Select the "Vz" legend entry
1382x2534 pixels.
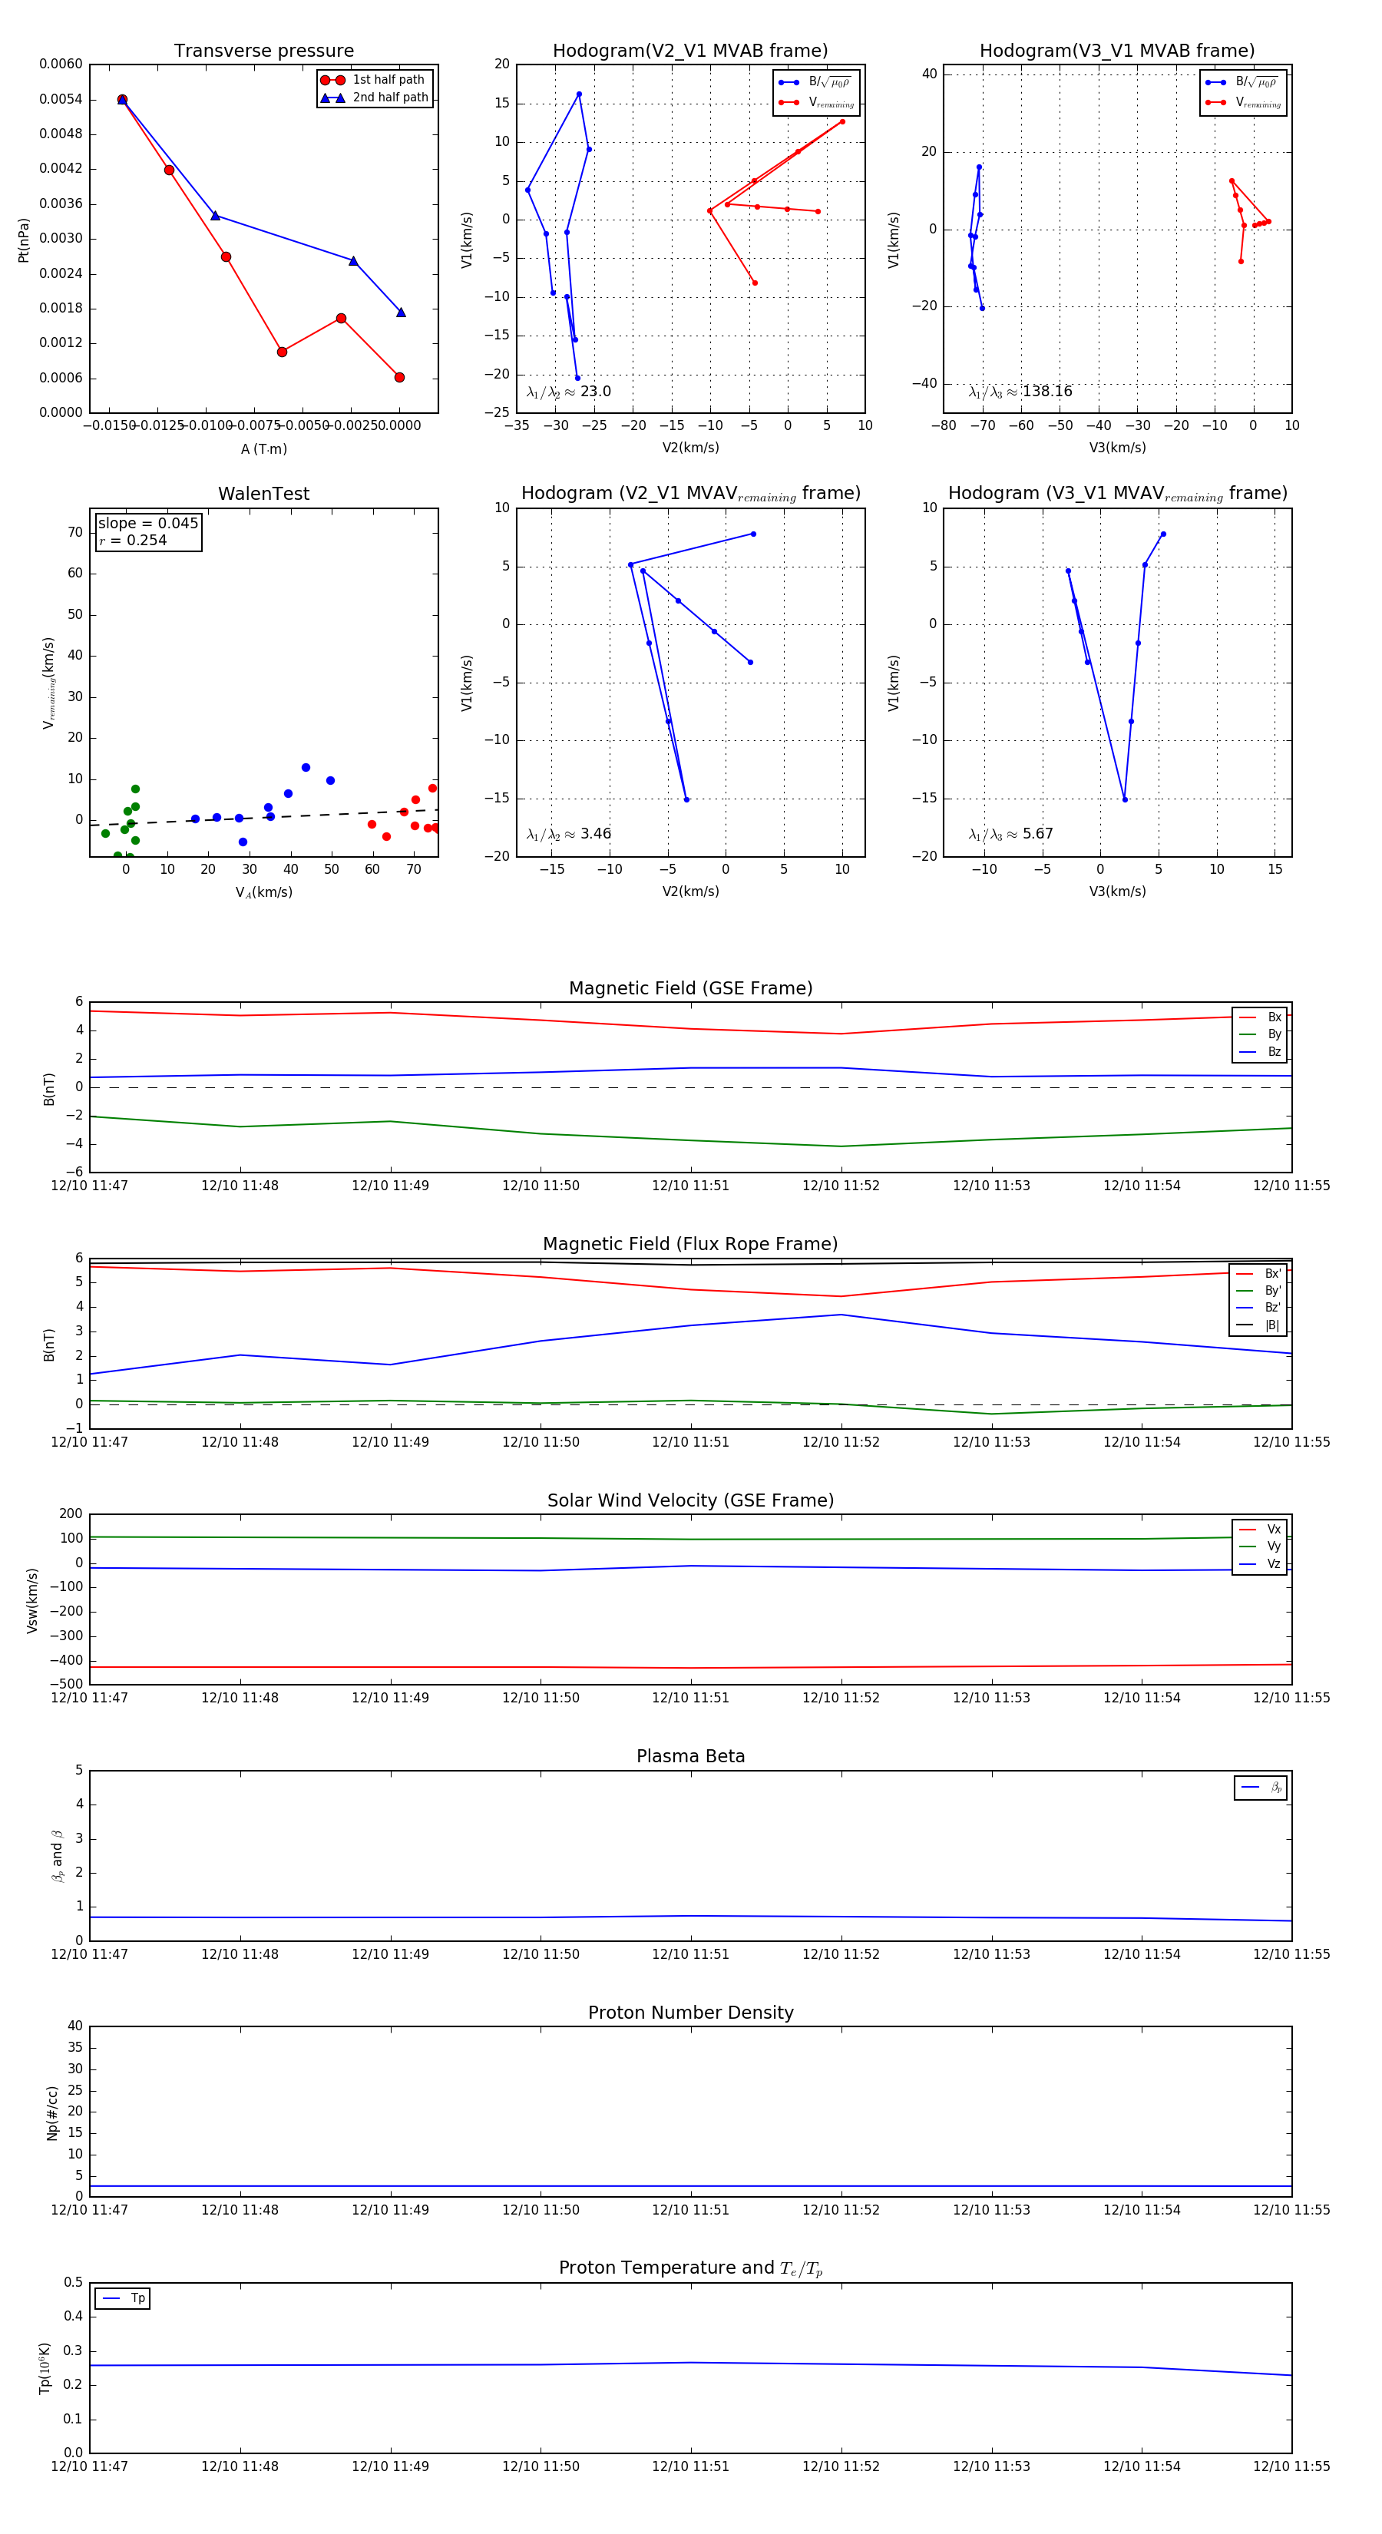coord(1260,1564)
